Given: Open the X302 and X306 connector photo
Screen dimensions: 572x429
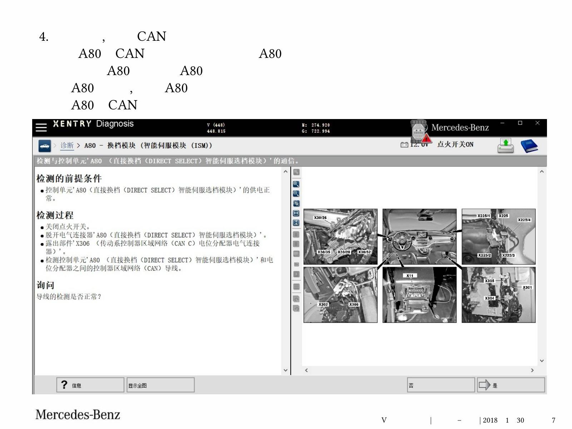Looking at the screenshot, I should (x=340, y=295).
